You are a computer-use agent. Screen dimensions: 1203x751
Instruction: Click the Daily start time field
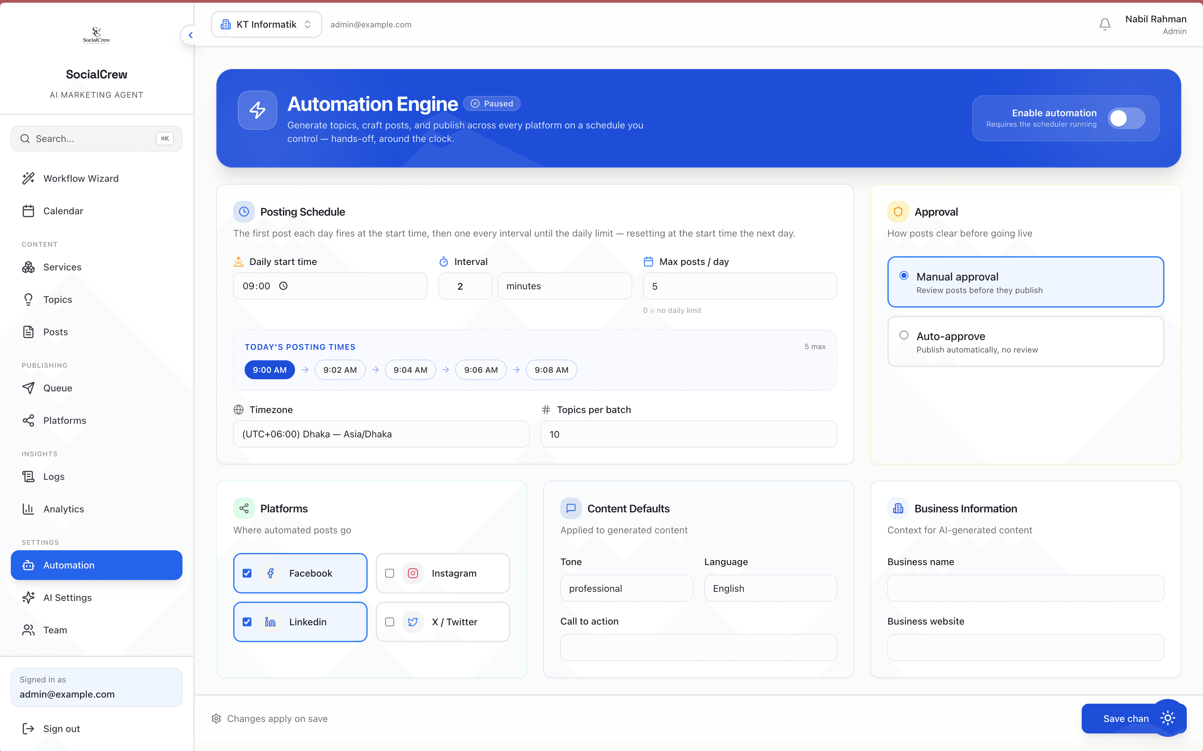[330, 286]
